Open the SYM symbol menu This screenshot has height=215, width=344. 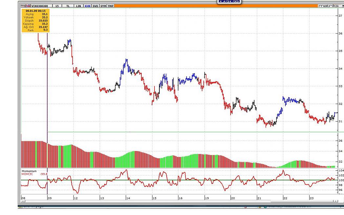(x=103, y=6)
